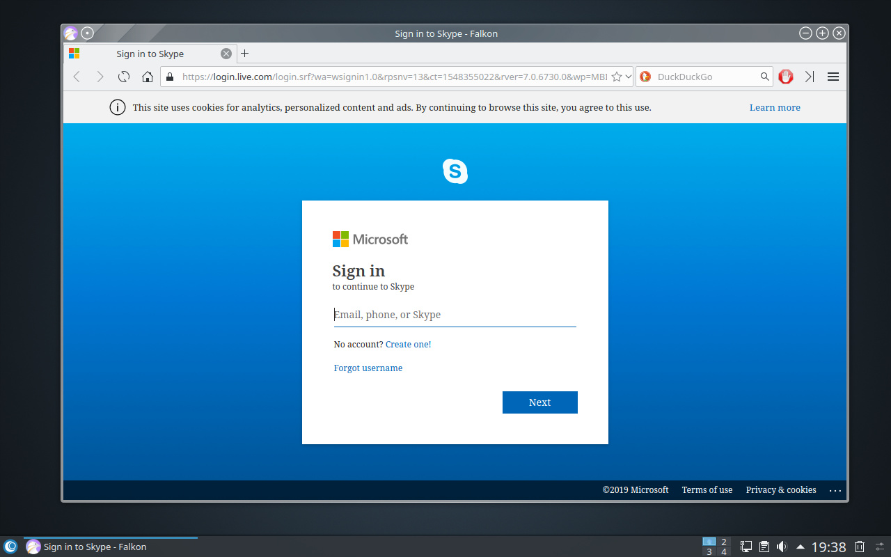This screenshot has height=557, width=891.
Task: Click the search magnifier icon
Action: 764,77
